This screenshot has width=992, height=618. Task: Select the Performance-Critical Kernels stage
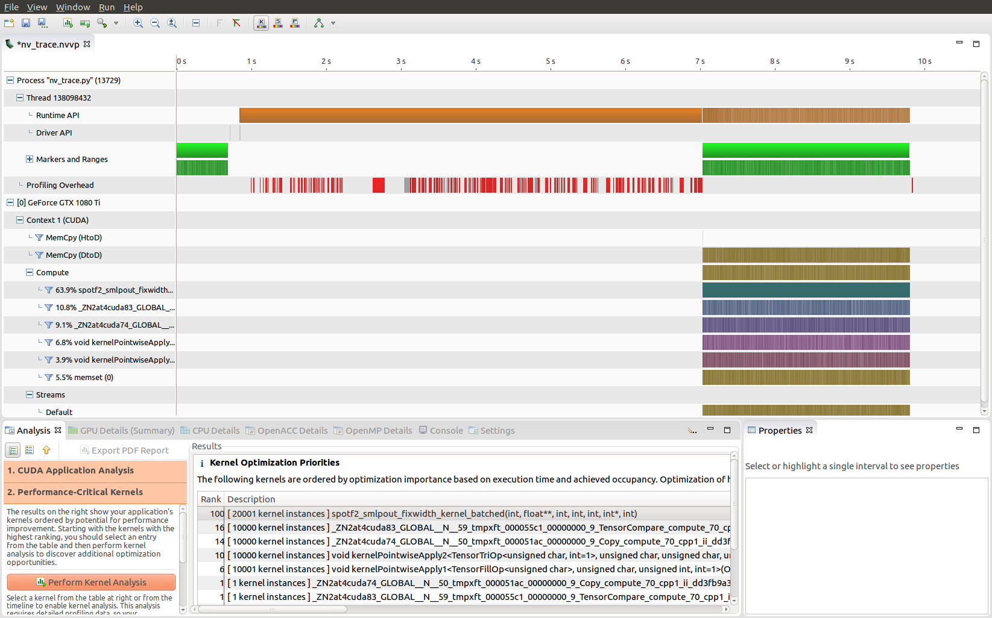click(x=95, y=492)
